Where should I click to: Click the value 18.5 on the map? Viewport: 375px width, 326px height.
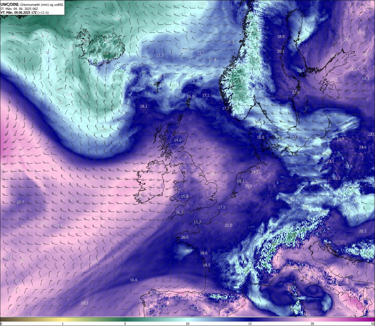coord(207,265)
